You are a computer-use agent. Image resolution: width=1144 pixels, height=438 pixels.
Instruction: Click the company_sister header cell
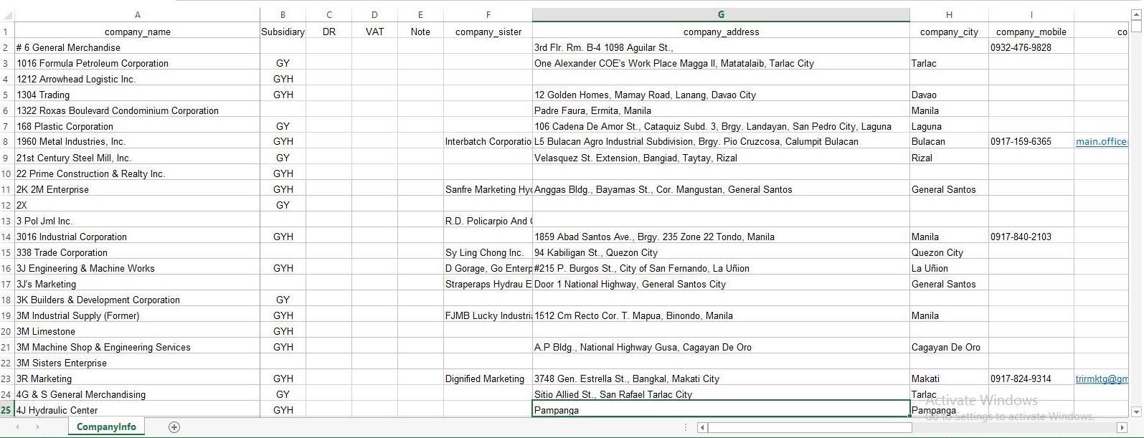[x=488, y=32]
